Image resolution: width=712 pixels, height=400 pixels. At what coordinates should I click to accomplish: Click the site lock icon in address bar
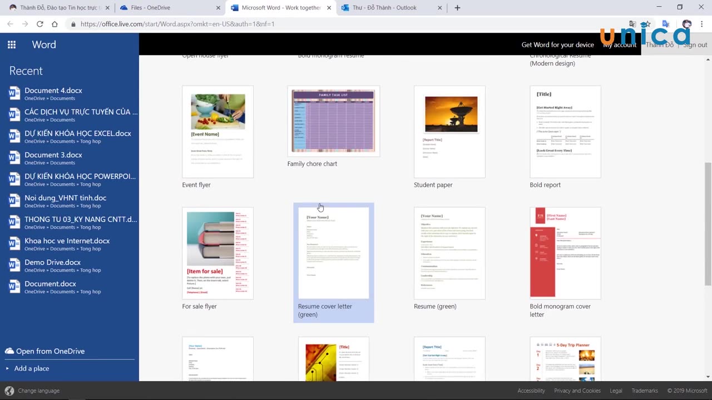(73, 24)
